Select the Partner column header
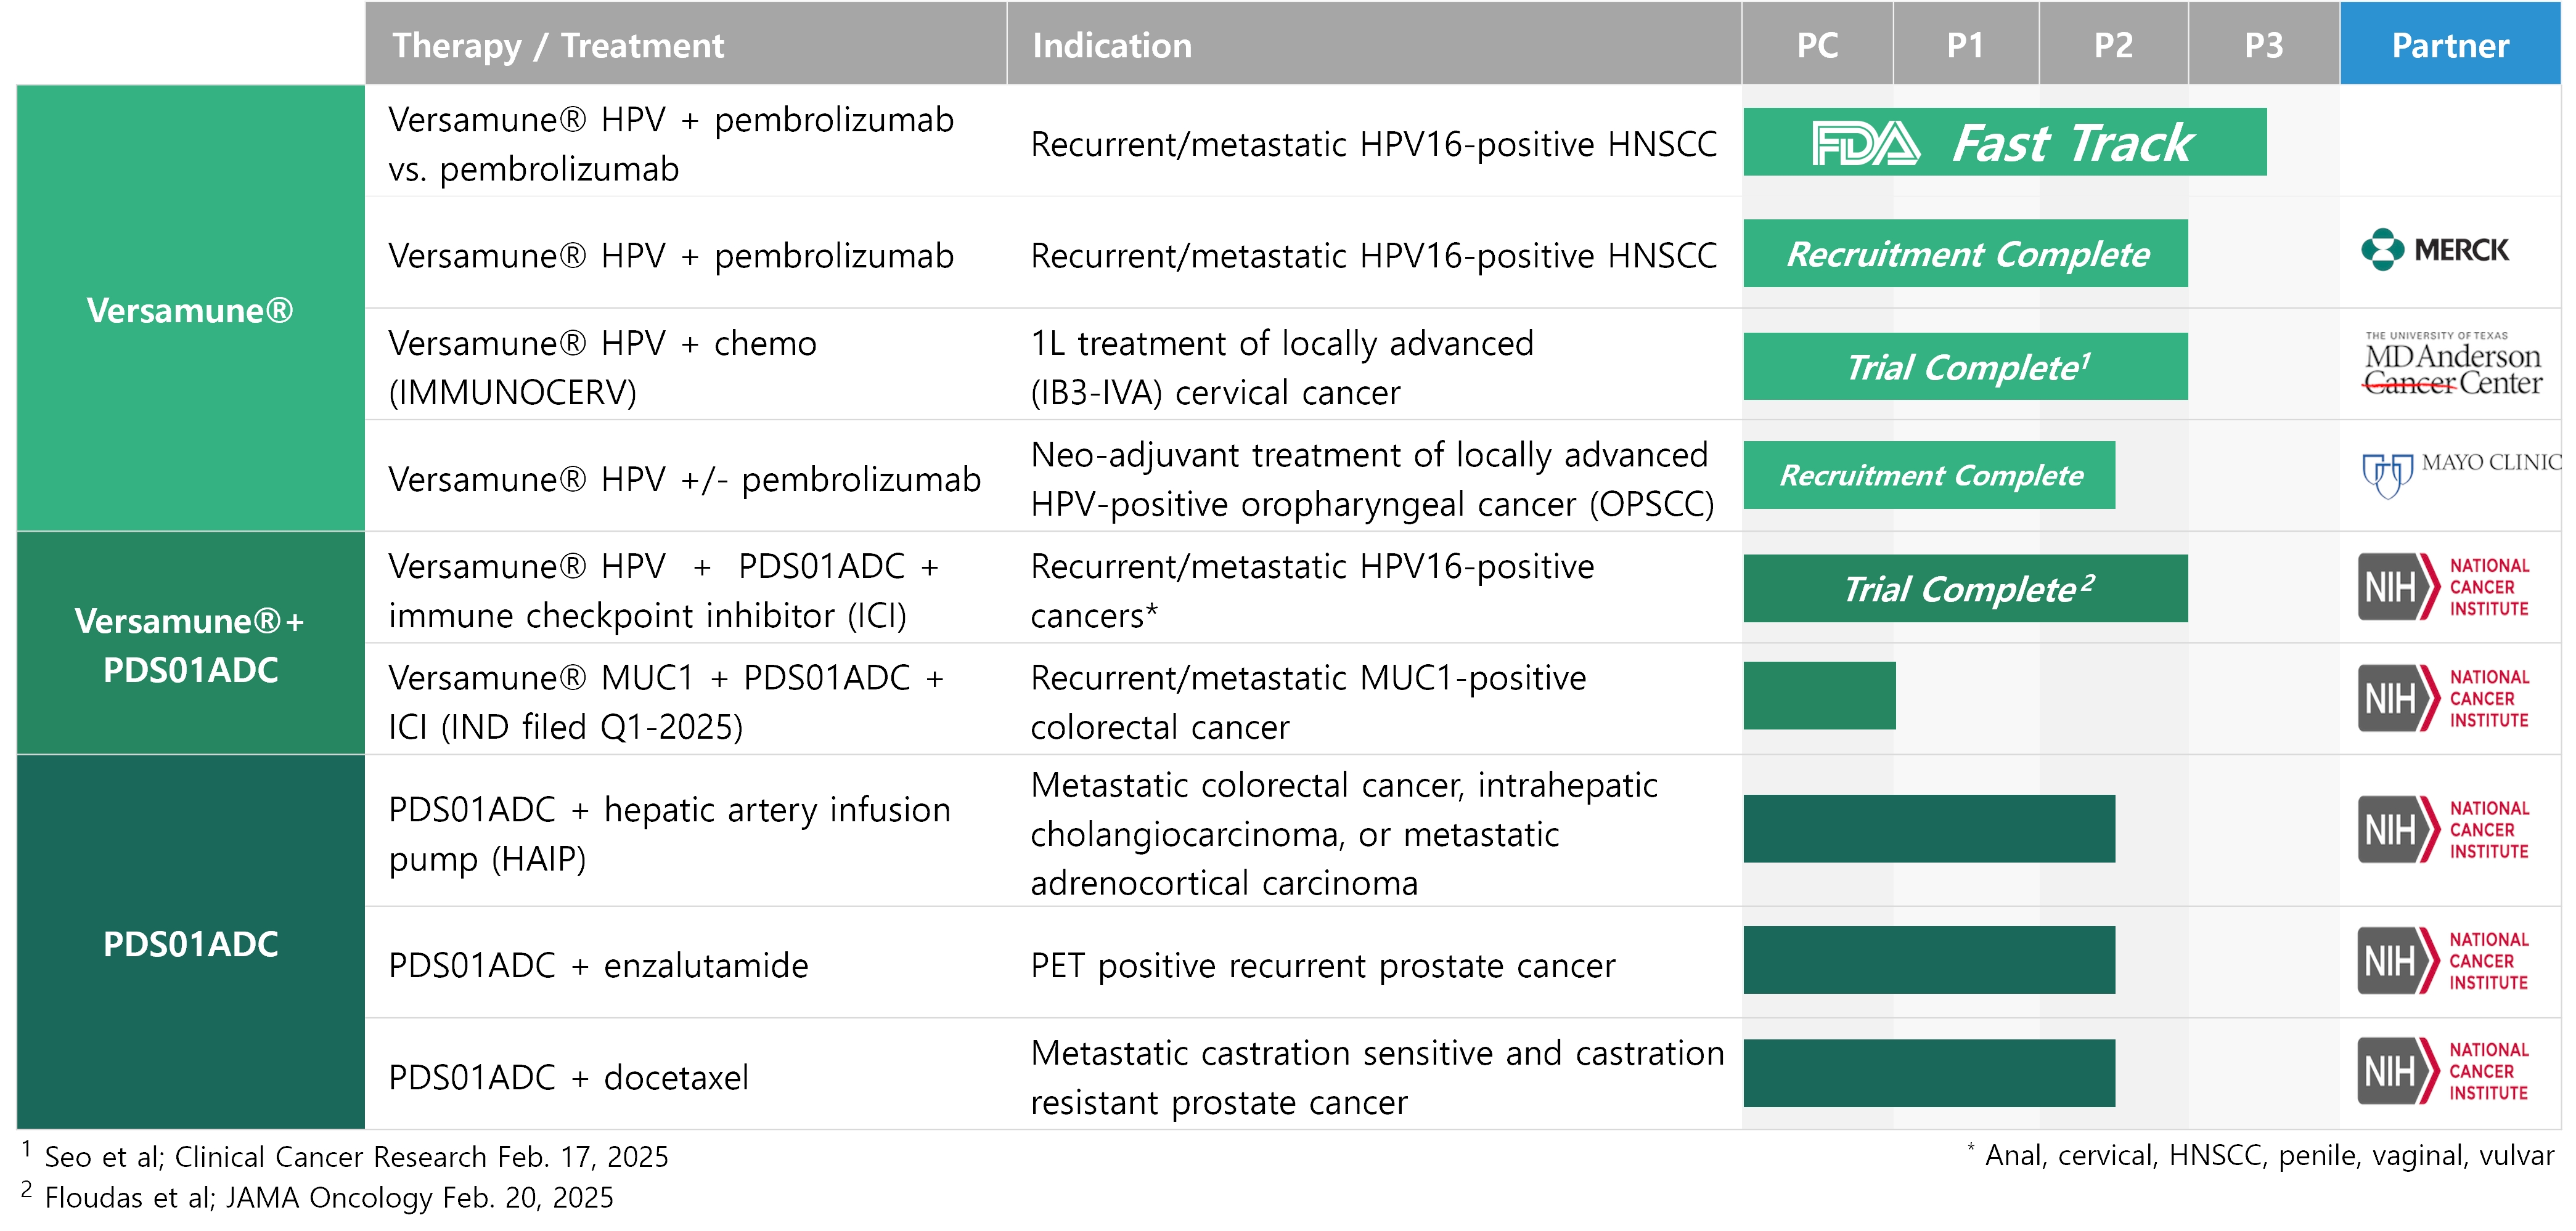 click(2449, 45)
